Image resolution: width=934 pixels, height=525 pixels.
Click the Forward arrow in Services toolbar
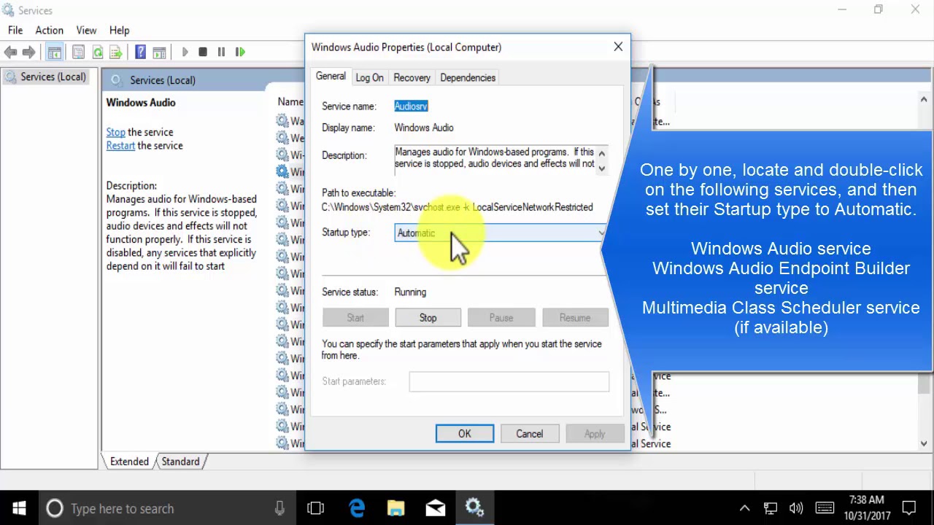[28, 52]
